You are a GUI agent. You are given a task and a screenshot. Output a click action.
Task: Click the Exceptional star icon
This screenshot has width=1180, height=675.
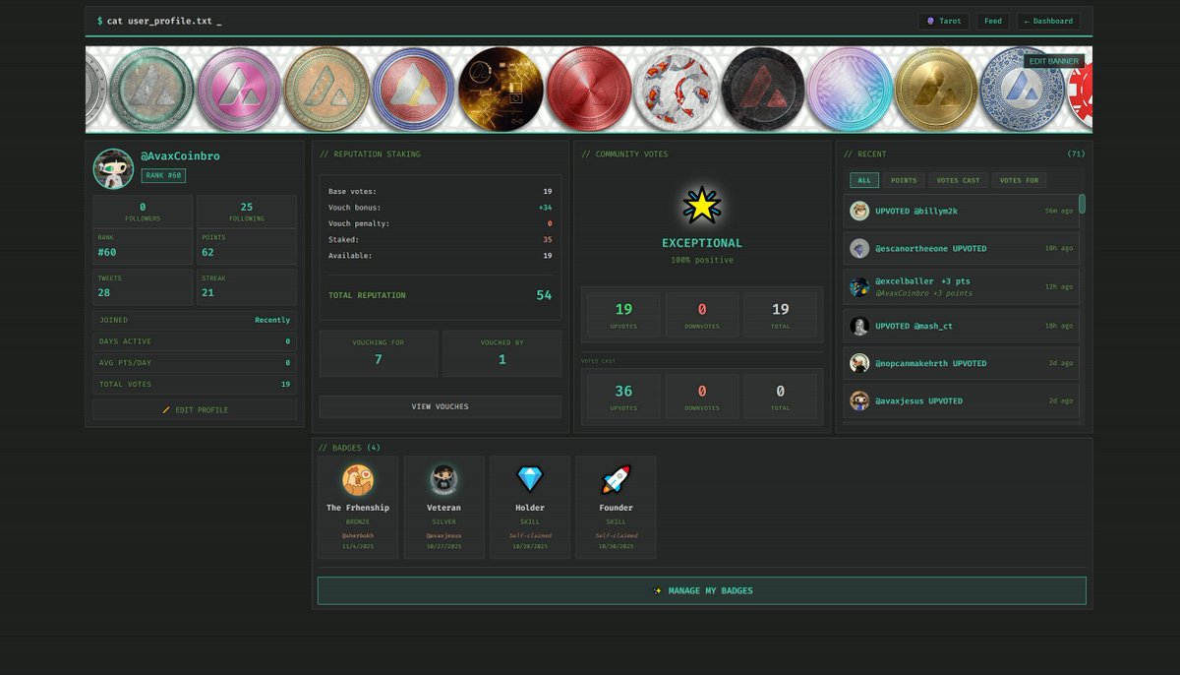coord(702,206)
